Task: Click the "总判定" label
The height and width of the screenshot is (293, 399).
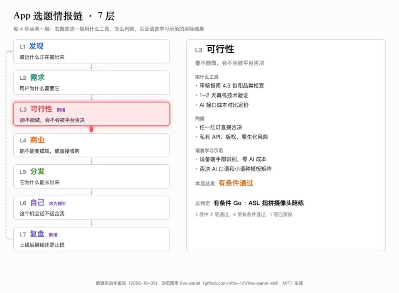Action: click(x=202, y=203)
